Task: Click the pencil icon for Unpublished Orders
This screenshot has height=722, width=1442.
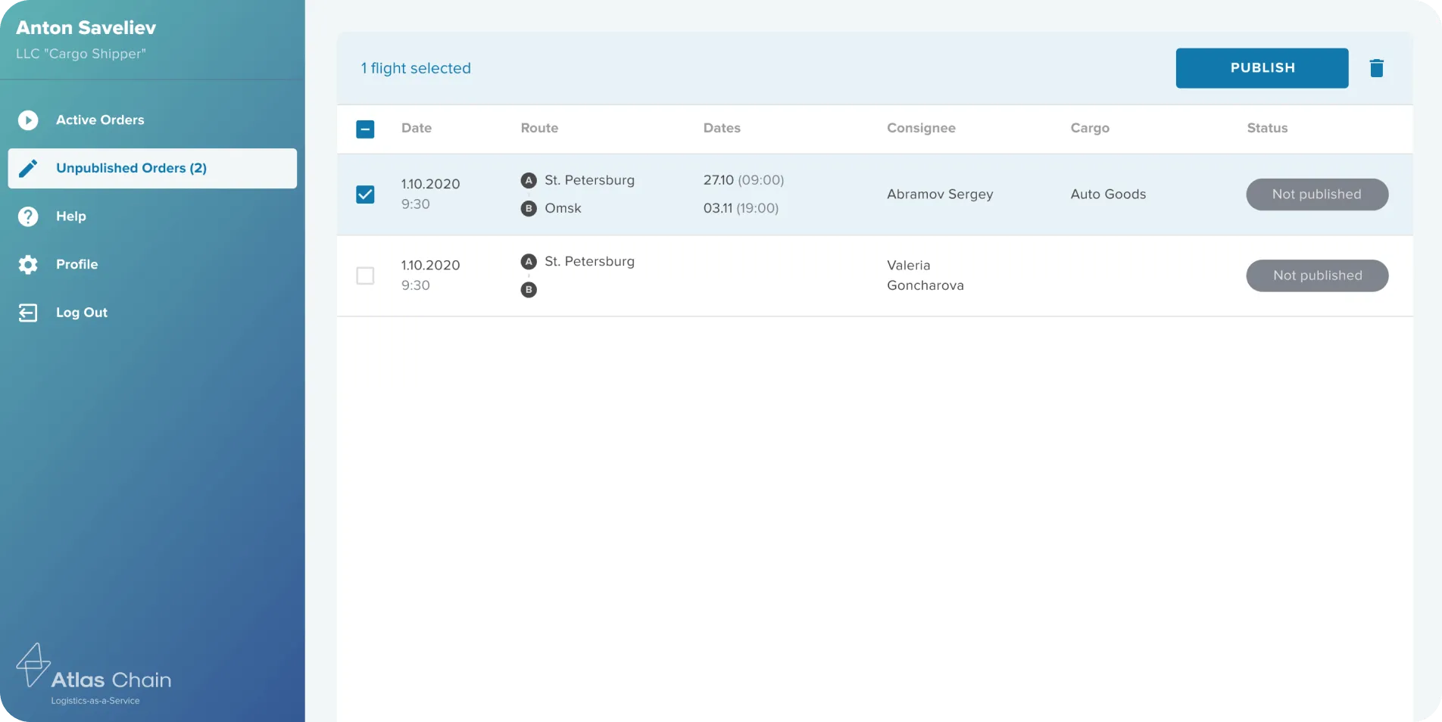Action: click(28, 168)
